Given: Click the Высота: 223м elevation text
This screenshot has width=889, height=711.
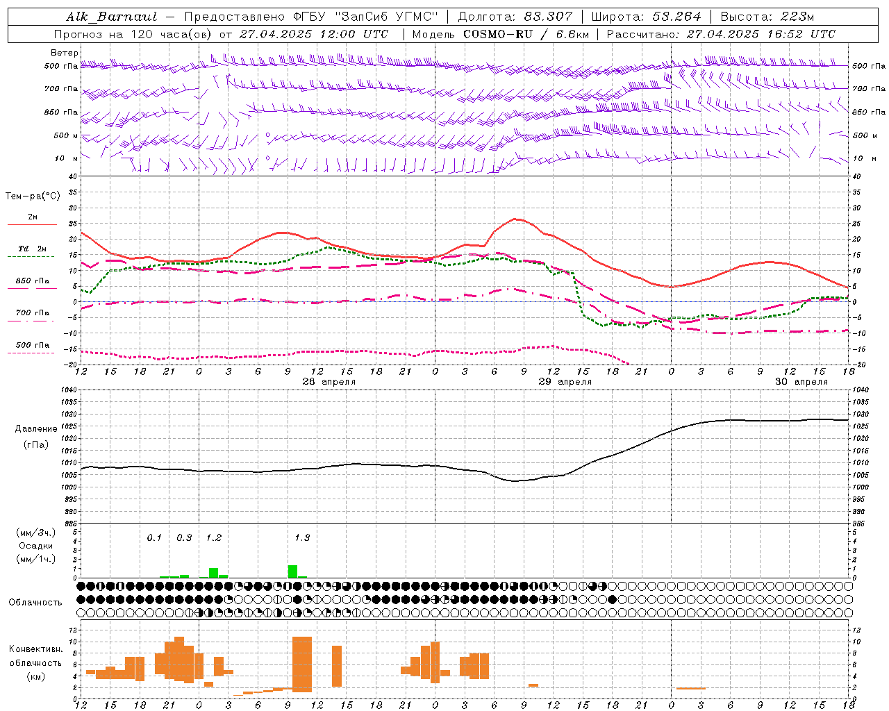Looking at the screenshot, I should [x=767, y=17].
